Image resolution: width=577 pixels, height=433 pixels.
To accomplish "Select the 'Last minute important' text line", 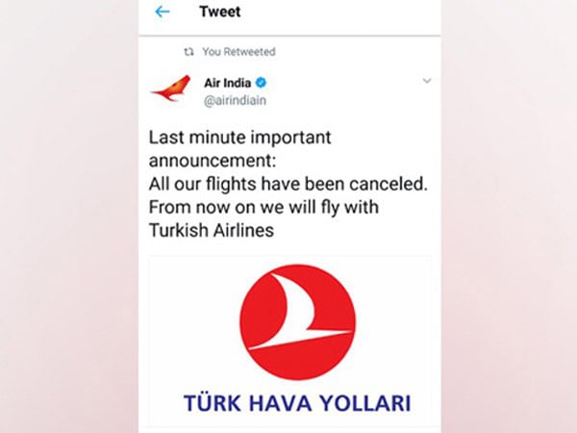I will pyautogui.click(x=239, y=138).
